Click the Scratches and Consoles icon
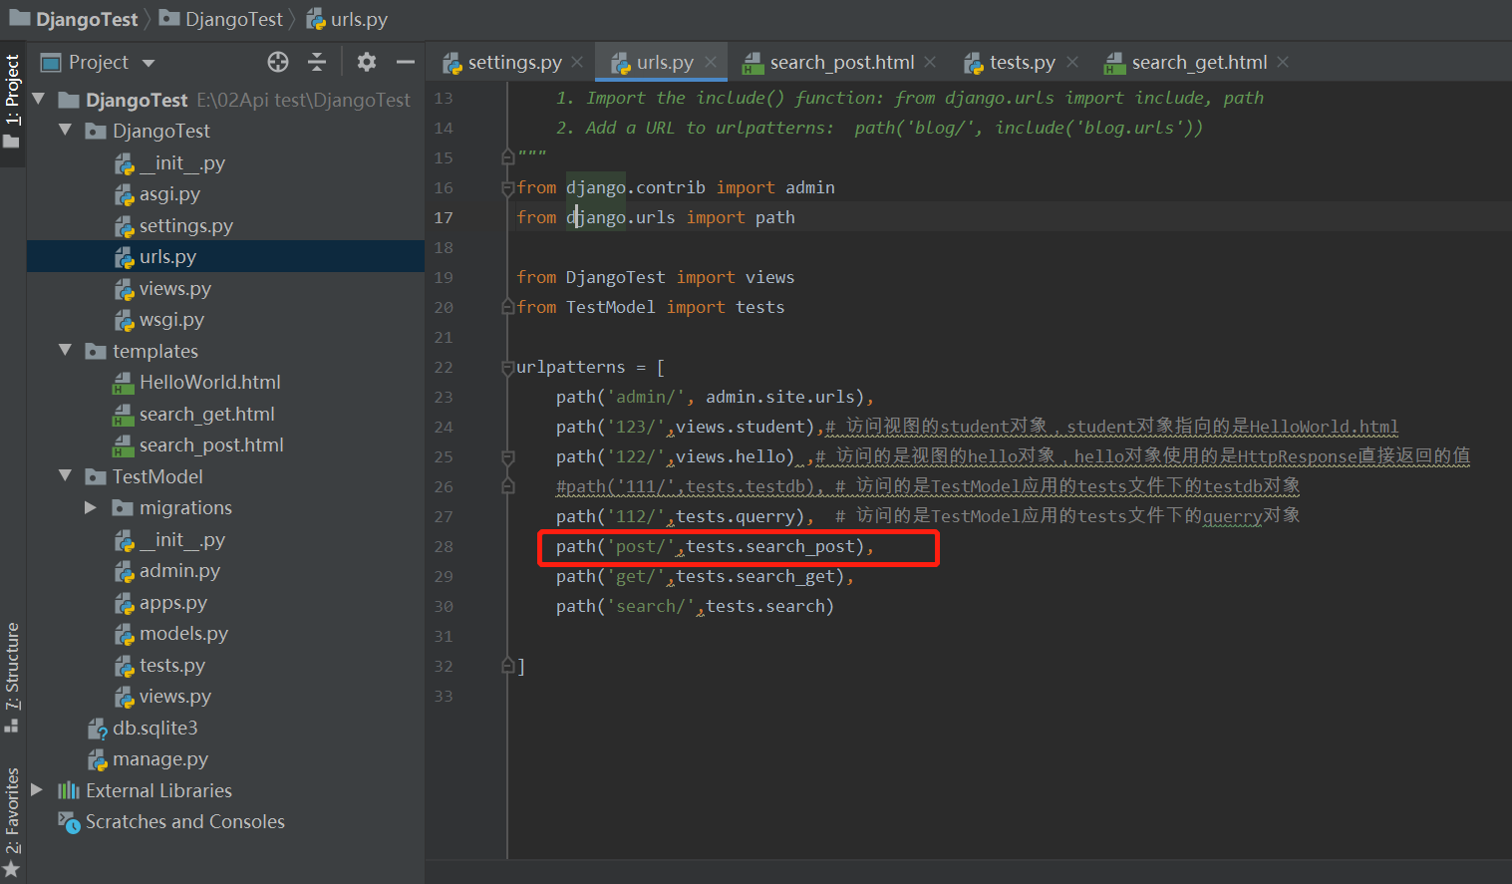This screenshot has height=884, width=1512. [69, 821]
